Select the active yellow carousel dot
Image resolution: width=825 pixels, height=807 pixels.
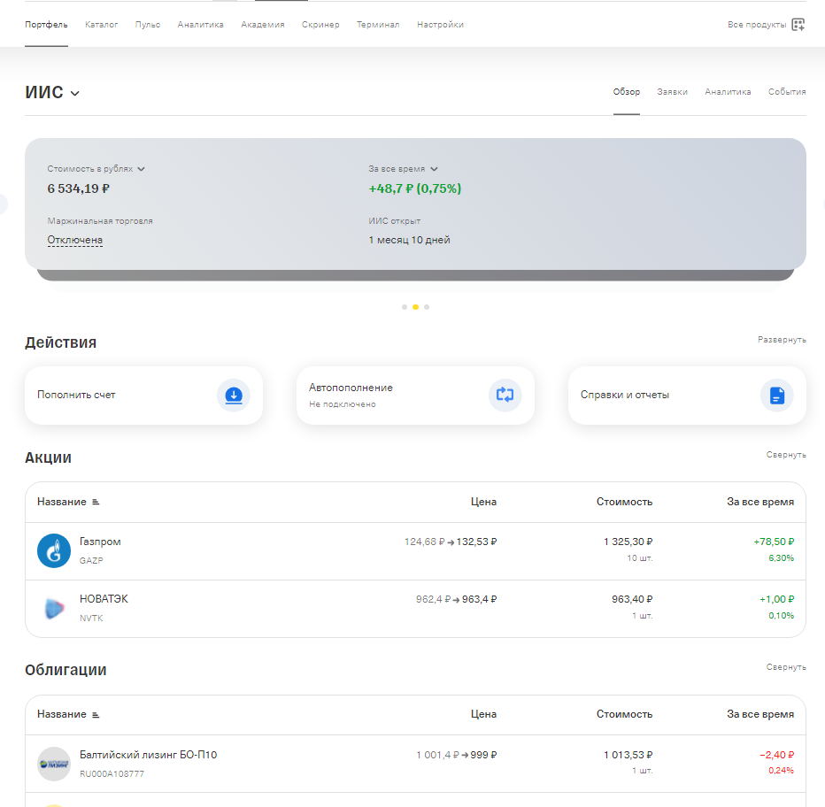[x=416, y=307]
